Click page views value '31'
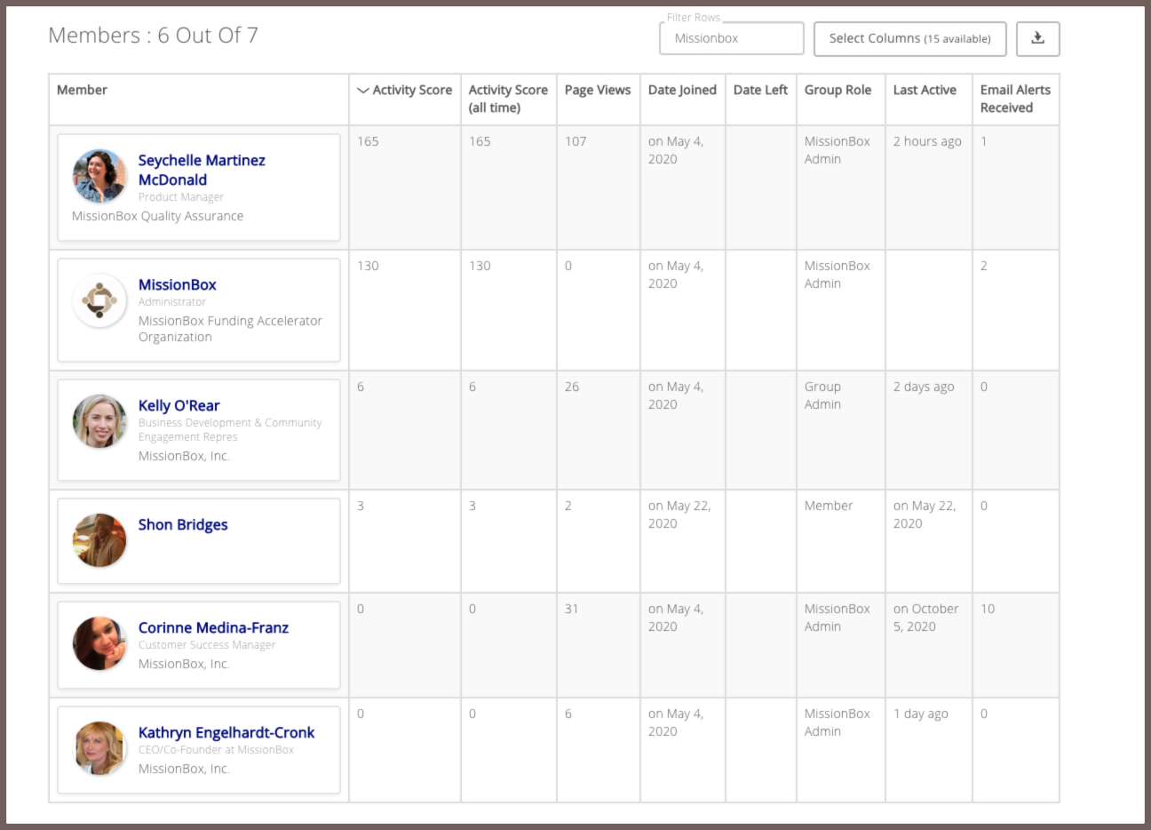This screenshot has height=830, width=1151. click(571, 609)
